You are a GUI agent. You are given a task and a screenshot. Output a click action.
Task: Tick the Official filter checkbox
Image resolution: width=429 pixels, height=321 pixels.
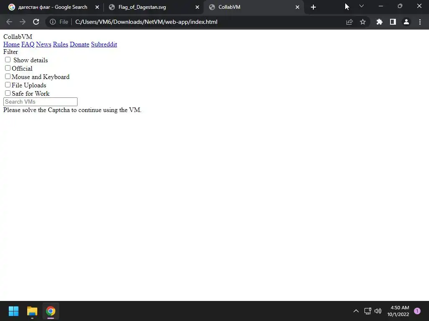[8, 68]
